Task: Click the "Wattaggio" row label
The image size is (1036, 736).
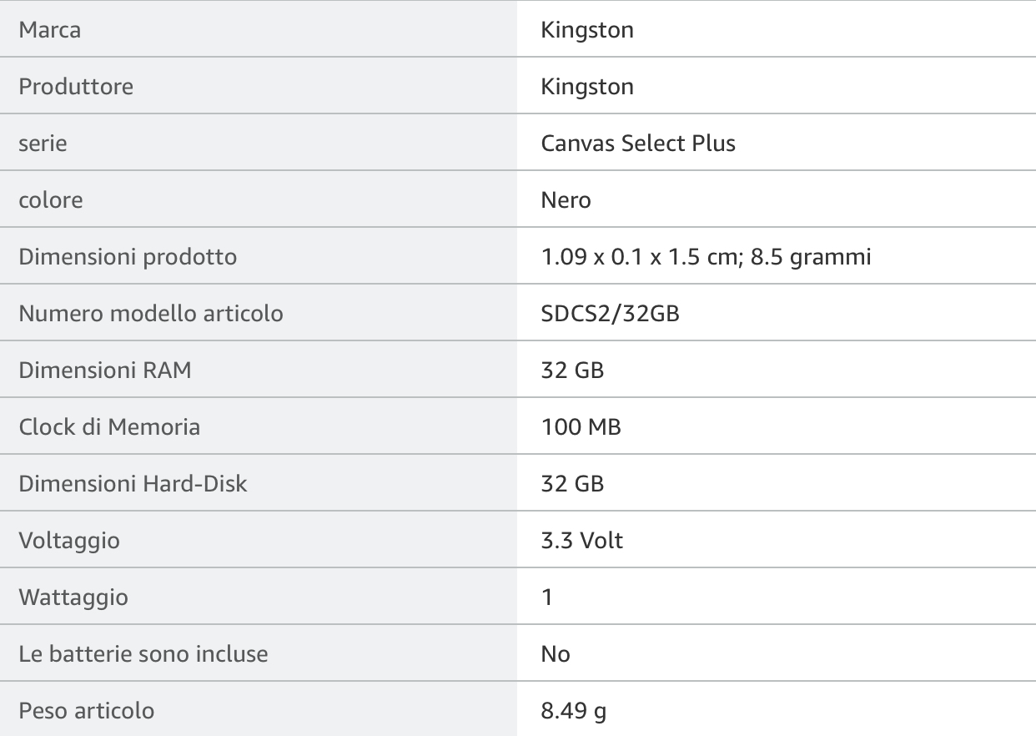Action: click(73, 597)
